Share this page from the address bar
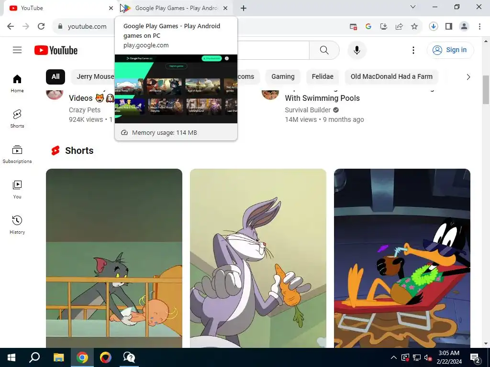Image resolution: width=490 pixels, height=367 pixels. (399, 27)
